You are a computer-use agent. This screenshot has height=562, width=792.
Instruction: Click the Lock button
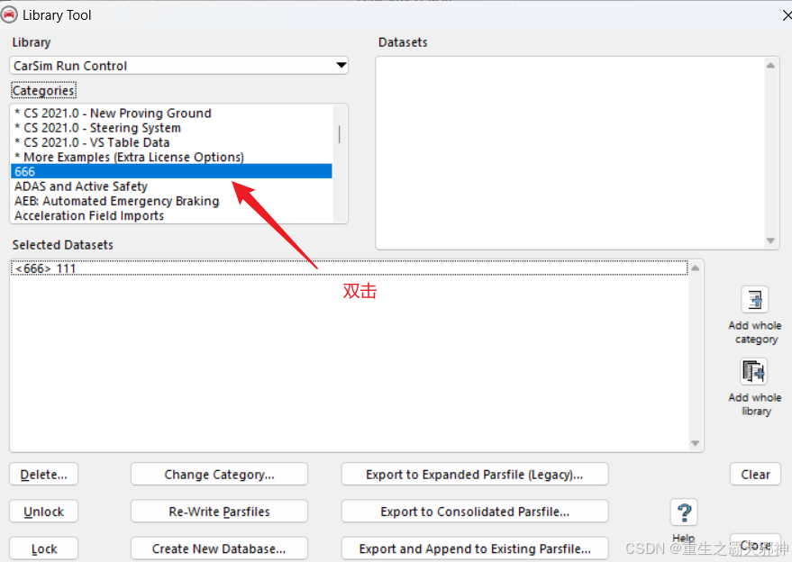(43, 548)
